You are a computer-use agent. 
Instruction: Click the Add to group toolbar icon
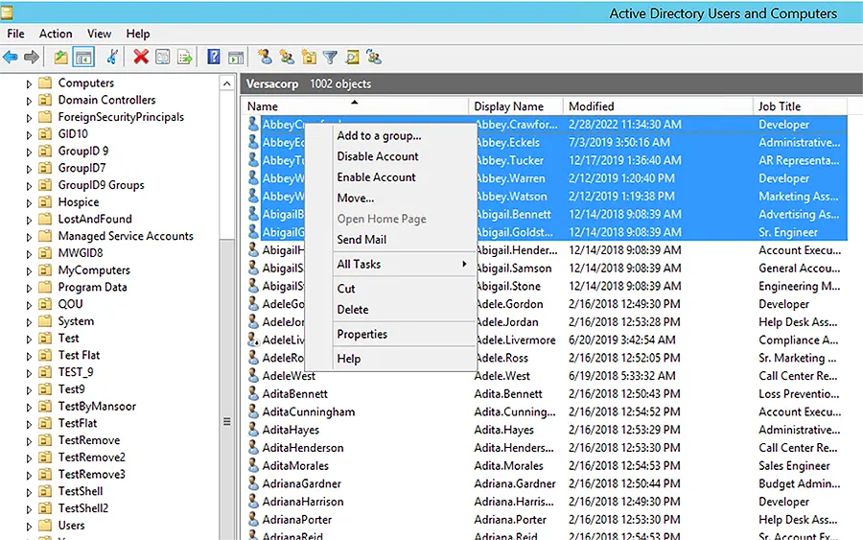pyautogui.click(x=374, y=57)
